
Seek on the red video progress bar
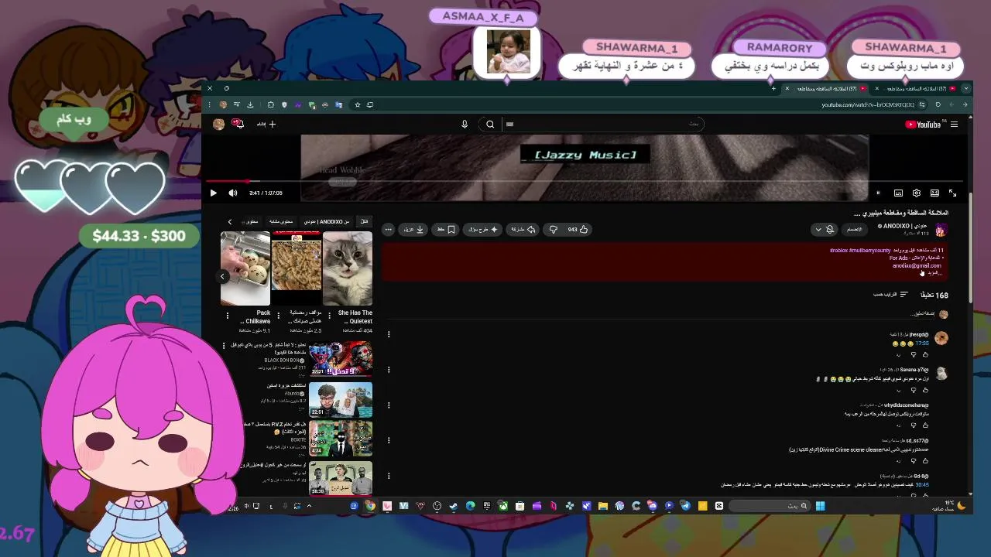(585, 183)
